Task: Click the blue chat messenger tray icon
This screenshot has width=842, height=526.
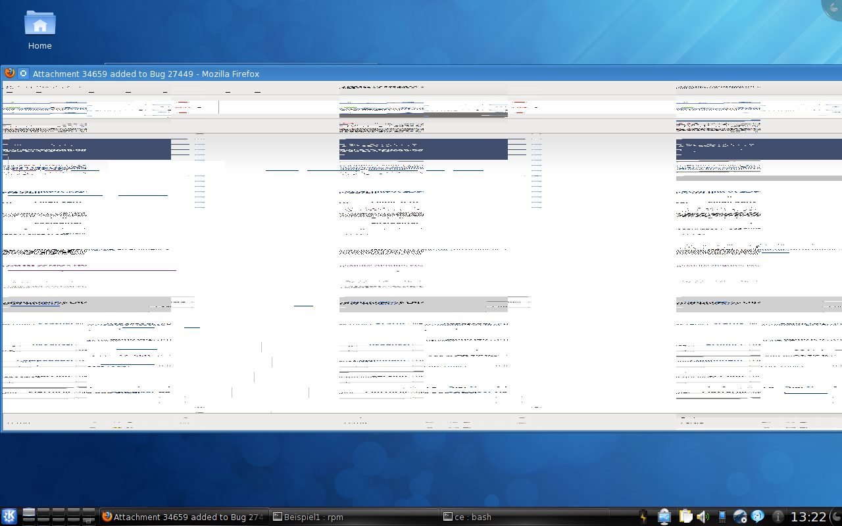Action: click(757, 517)
